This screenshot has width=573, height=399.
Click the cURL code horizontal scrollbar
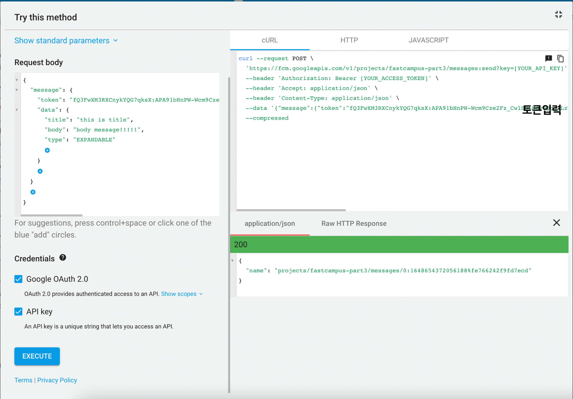point(291,210)
